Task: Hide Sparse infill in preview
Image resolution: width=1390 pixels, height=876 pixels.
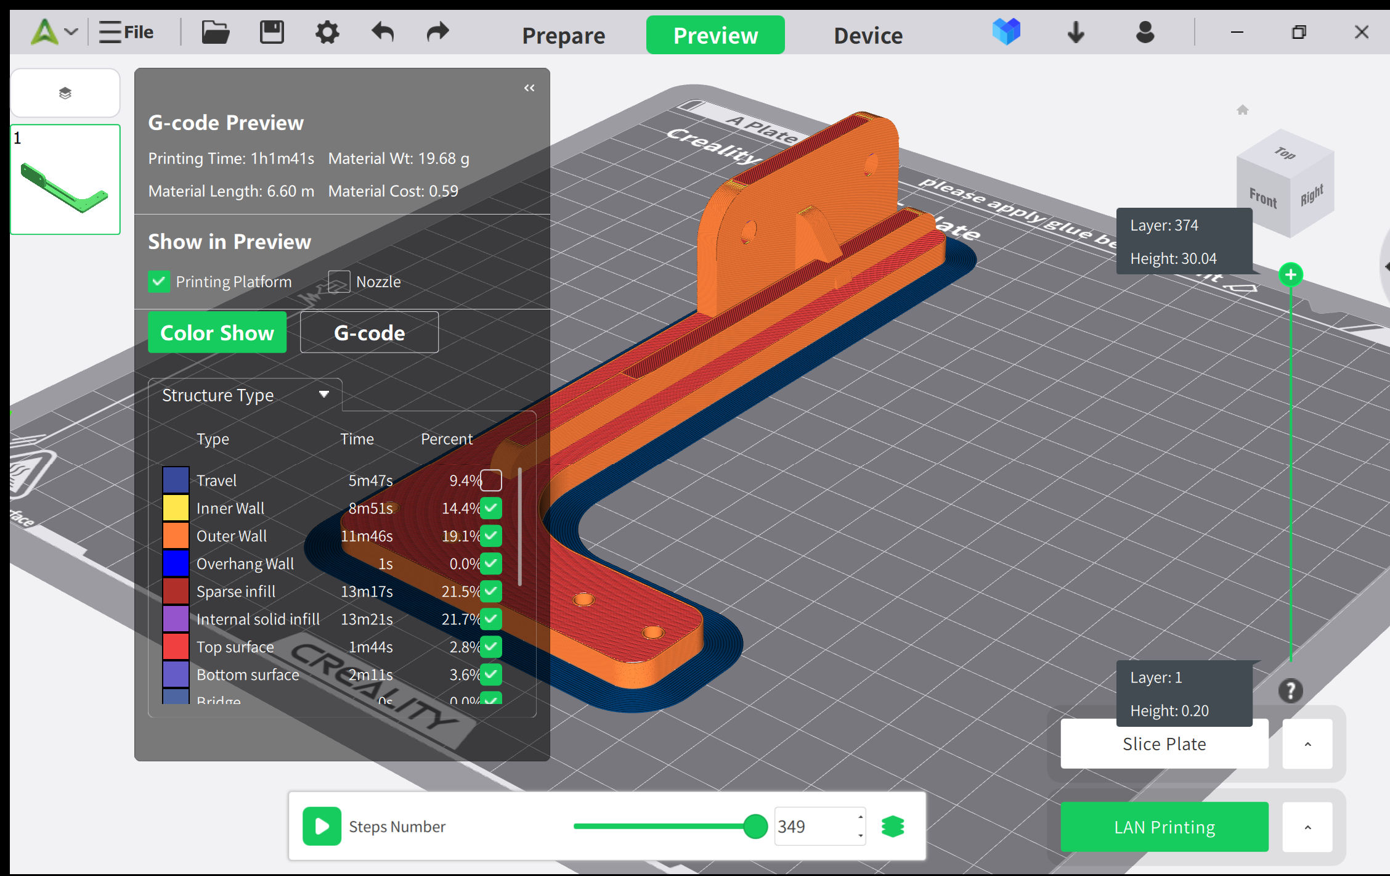Action: [x=491, y=591]
